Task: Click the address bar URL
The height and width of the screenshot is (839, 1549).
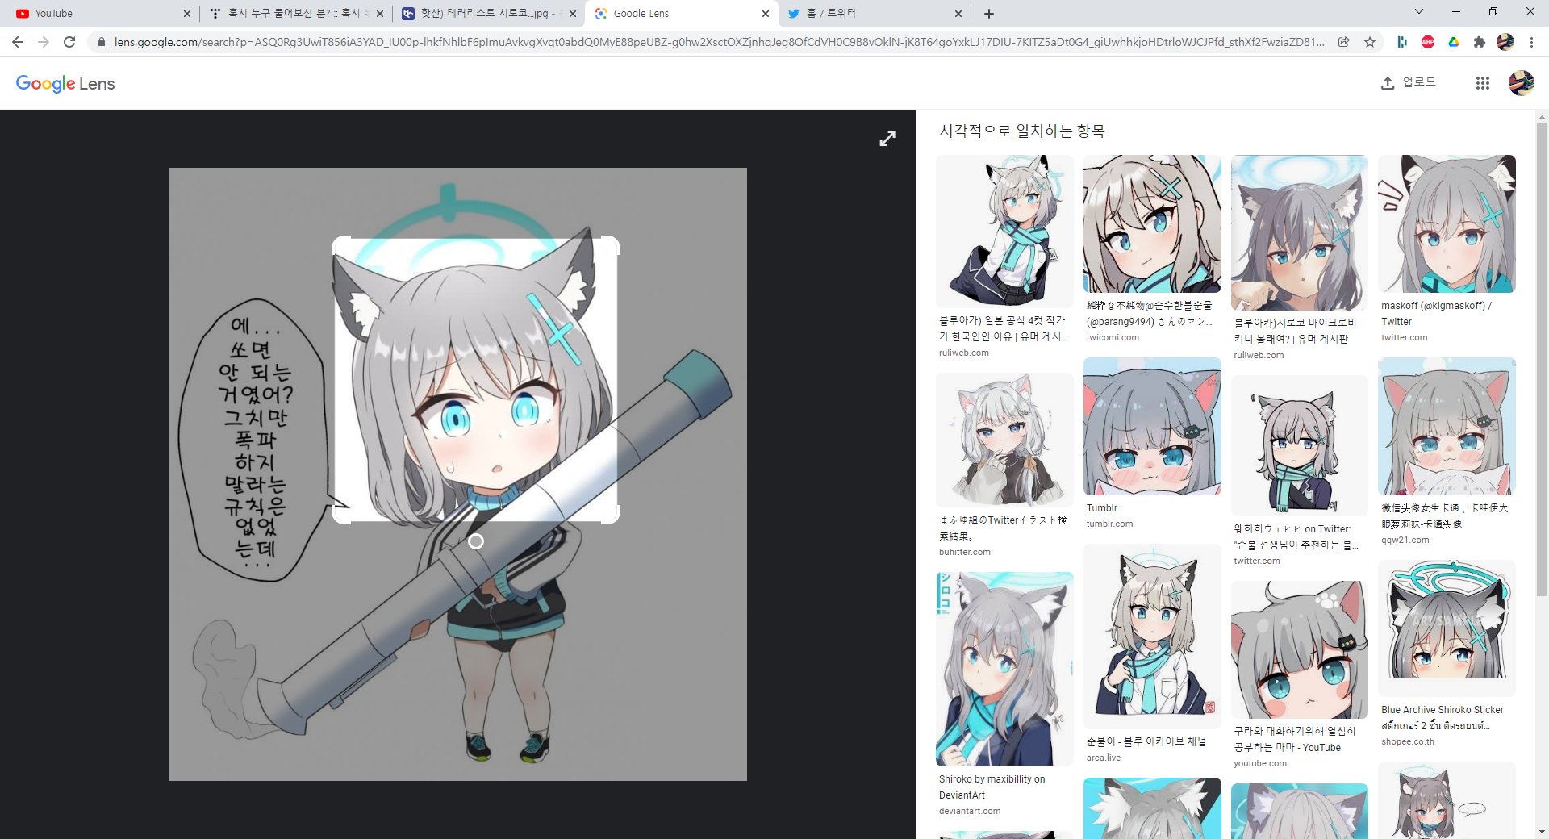Action: tap(718, 42)
